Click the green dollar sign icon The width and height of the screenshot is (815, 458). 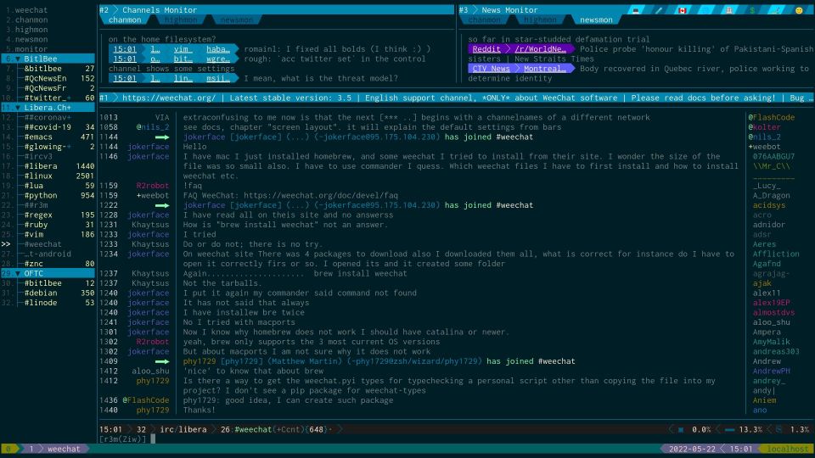pyautogui.click(x=752, y=10)
